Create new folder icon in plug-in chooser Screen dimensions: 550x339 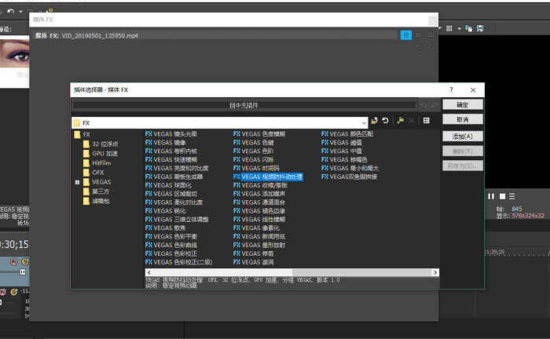coord(400,121)
